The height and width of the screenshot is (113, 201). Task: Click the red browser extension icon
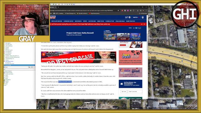pyautogui.click(x=122, y=10)
